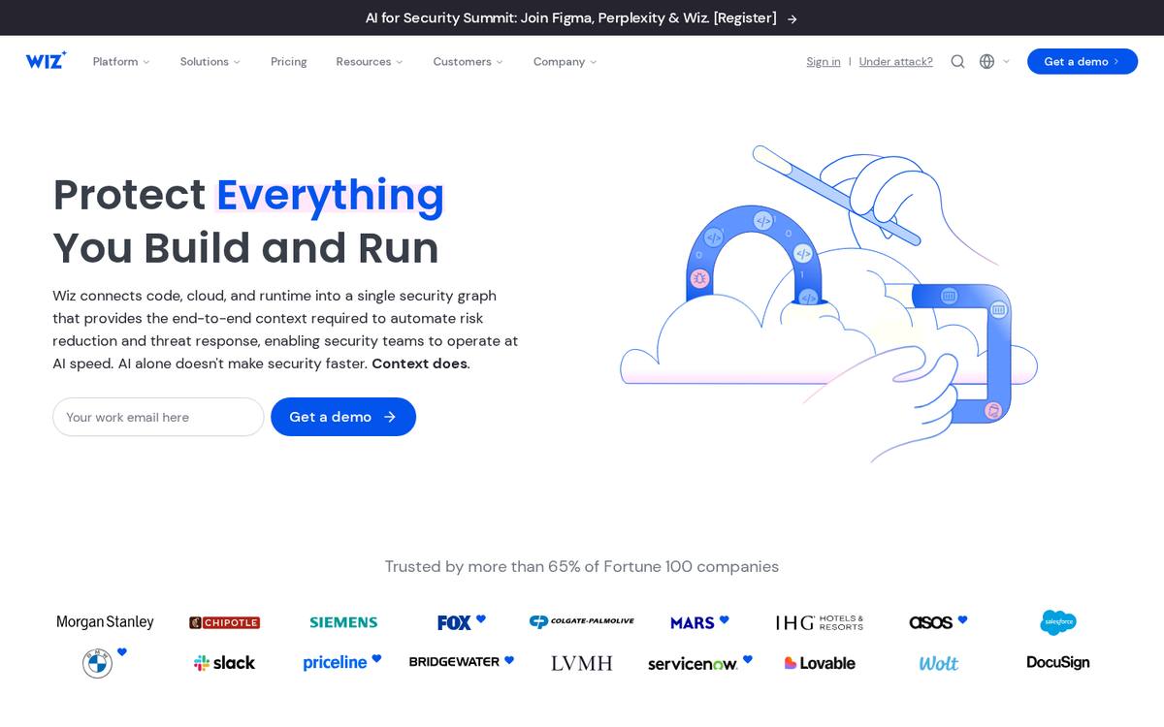Click the text Context does

pos(419,363)
